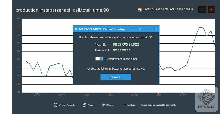Click the 'Demonstration mode is ON' label
This screenshot has width=220, height=114.
[x=121, y=59]
